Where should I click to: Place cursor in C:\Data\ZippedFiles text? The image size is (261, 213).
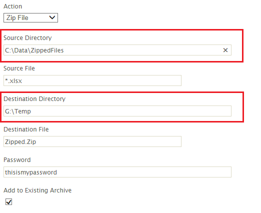pyautogui.click(x=34, y=50)
